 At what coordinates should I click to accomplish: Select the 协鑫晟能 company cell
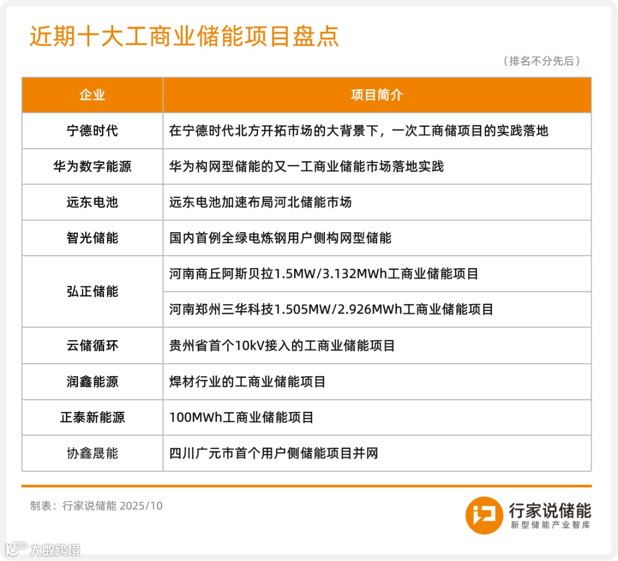click(x=92, y=453)
